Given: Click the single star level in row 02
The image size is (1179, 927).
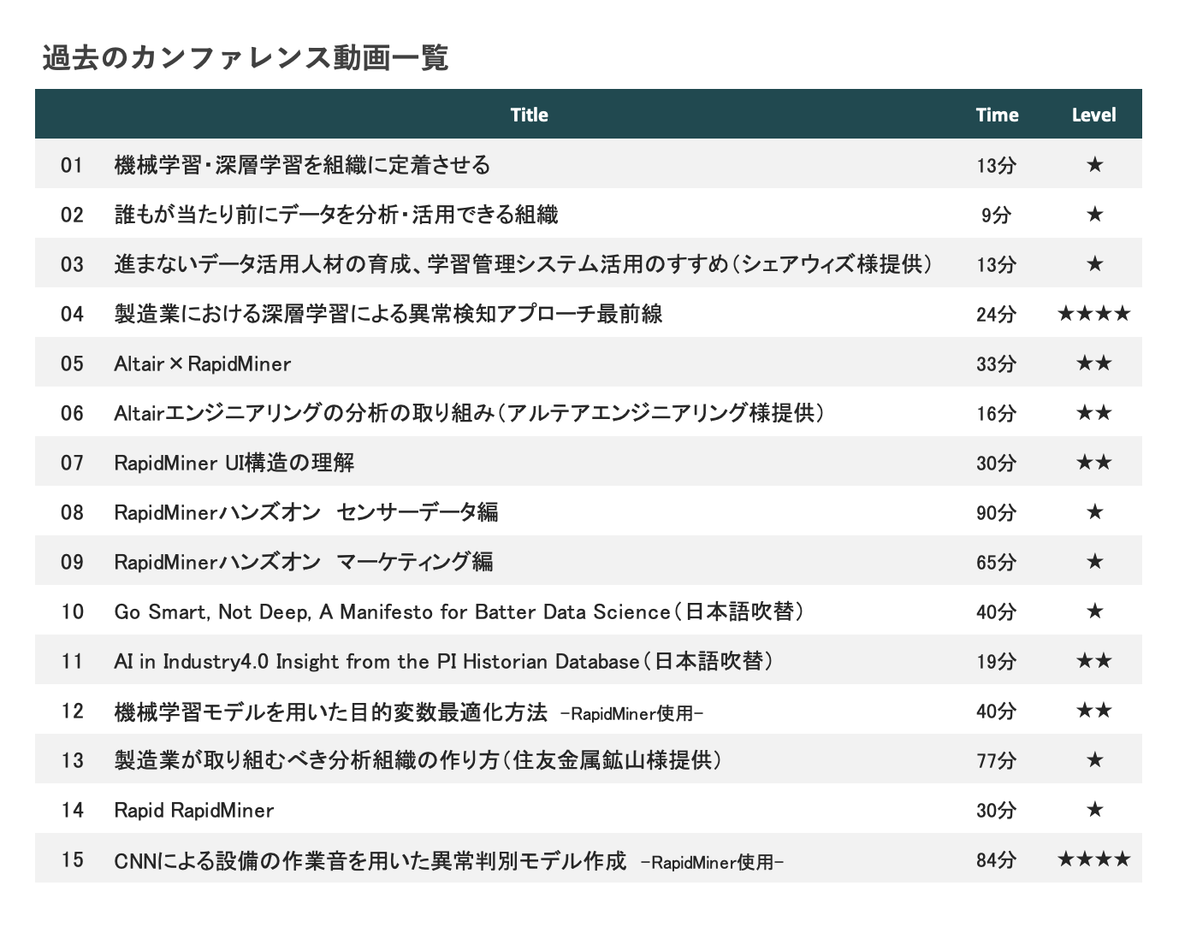Looking at the screenshot, I should pos(1094,214).
